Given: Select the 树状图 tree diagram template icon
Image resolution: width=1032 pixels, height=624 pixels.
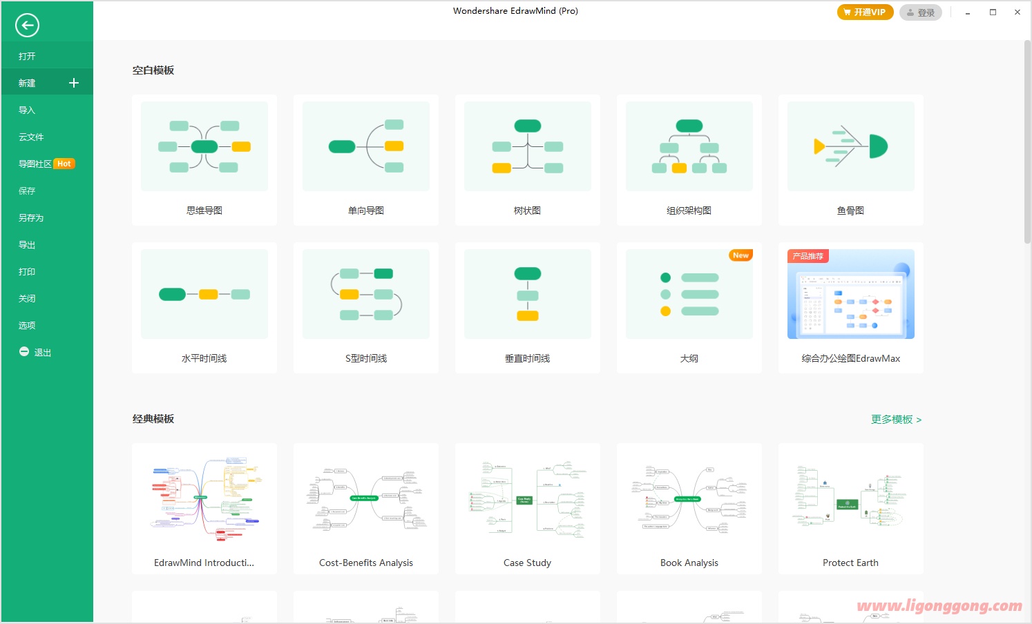Looking at the screenshot, I should [x=528, y=146].
